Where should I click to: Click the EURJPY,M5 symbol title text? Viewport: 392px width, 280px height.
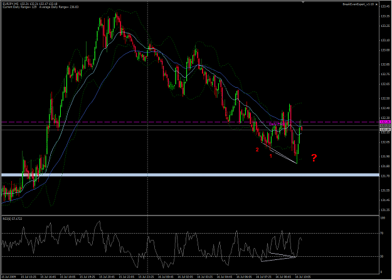(11, 4)
